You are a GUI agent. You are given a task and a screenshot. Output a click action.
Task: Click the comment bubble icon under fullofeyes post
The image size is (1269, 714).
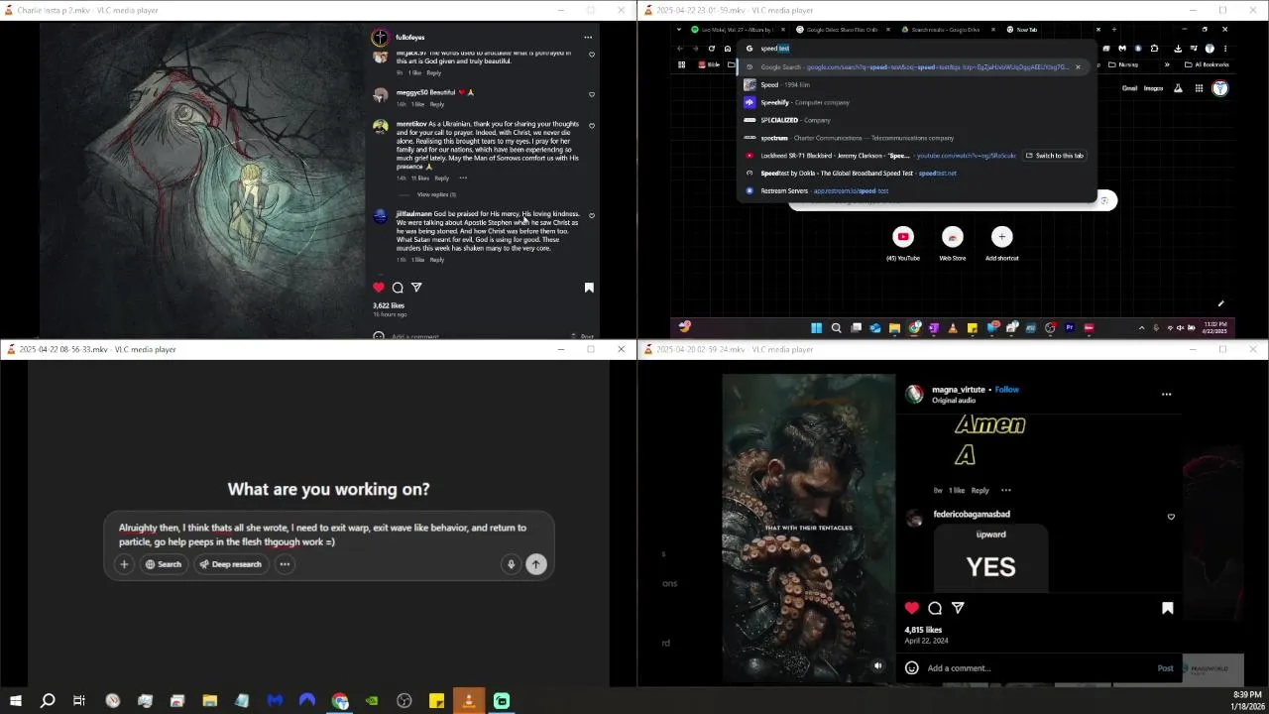pos(398,288)
